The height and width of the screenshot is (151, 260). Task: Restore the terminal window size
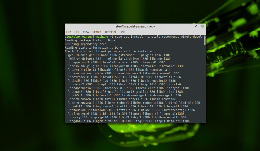click(x=196, y=26)
